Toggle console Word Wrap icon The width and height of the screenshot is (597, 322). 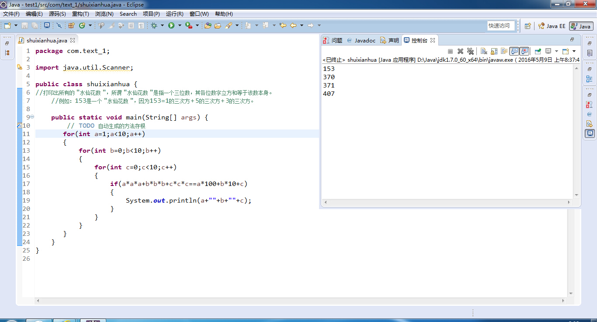click(x=504, y=51)
